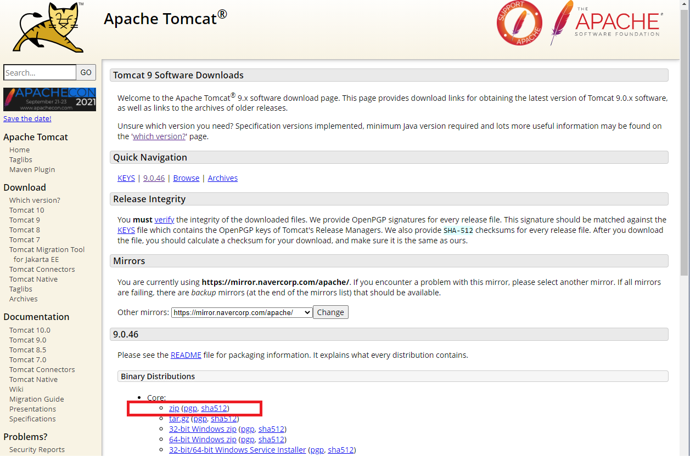Open pgp signature for tar.gz
The image size is (690, 457).
[x=200, y=419]
